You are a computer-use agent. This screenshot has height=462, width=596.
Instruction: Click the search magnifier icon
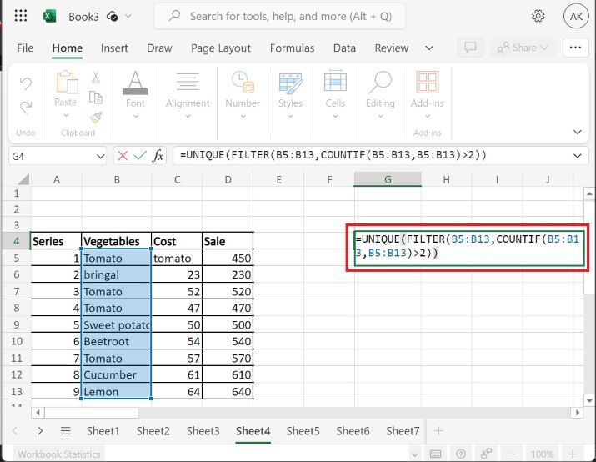pos(174,16)
